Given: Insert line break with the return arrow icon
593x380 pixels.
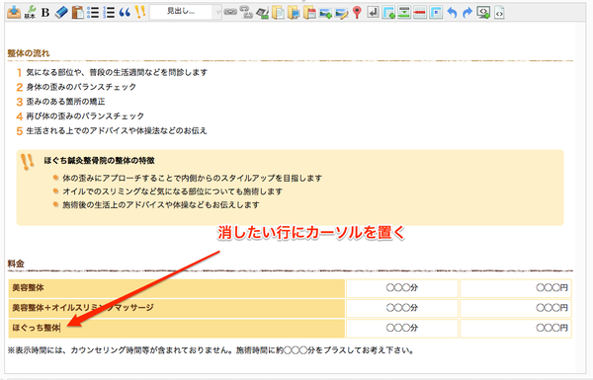Looking at the screenshot, I should pos(373,13).
